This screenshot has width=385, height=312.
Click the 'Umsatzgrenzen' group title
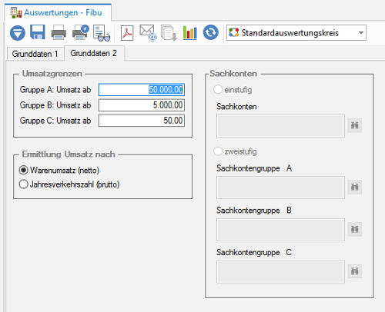pyautogui.click(x=52, y=74)
